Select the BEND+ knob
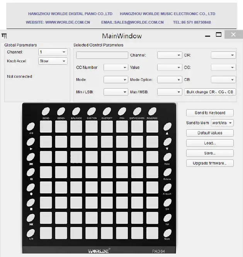 pyautogui.click(x=61, y=111)
